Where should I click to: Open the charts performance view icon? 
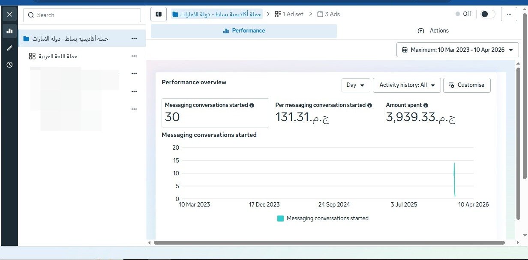point(9,31)
